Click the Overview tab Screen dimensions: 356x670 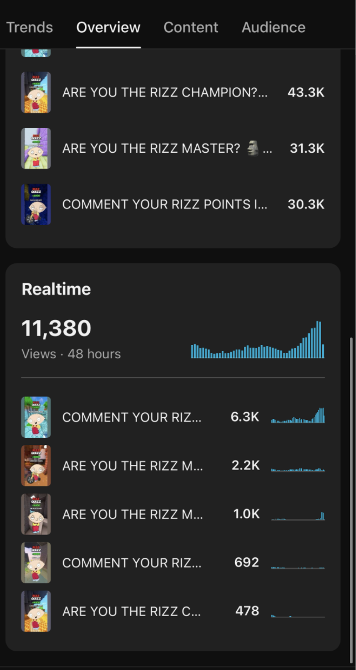108,27
